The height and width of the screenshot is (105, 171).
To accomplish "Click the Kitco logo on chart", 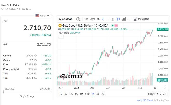I will coord(71,76).
